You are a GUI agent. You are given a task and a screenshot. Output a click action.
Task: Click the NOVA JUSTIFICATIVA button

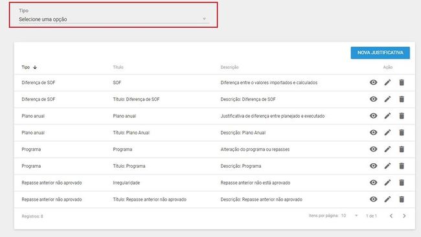point(380,52)
